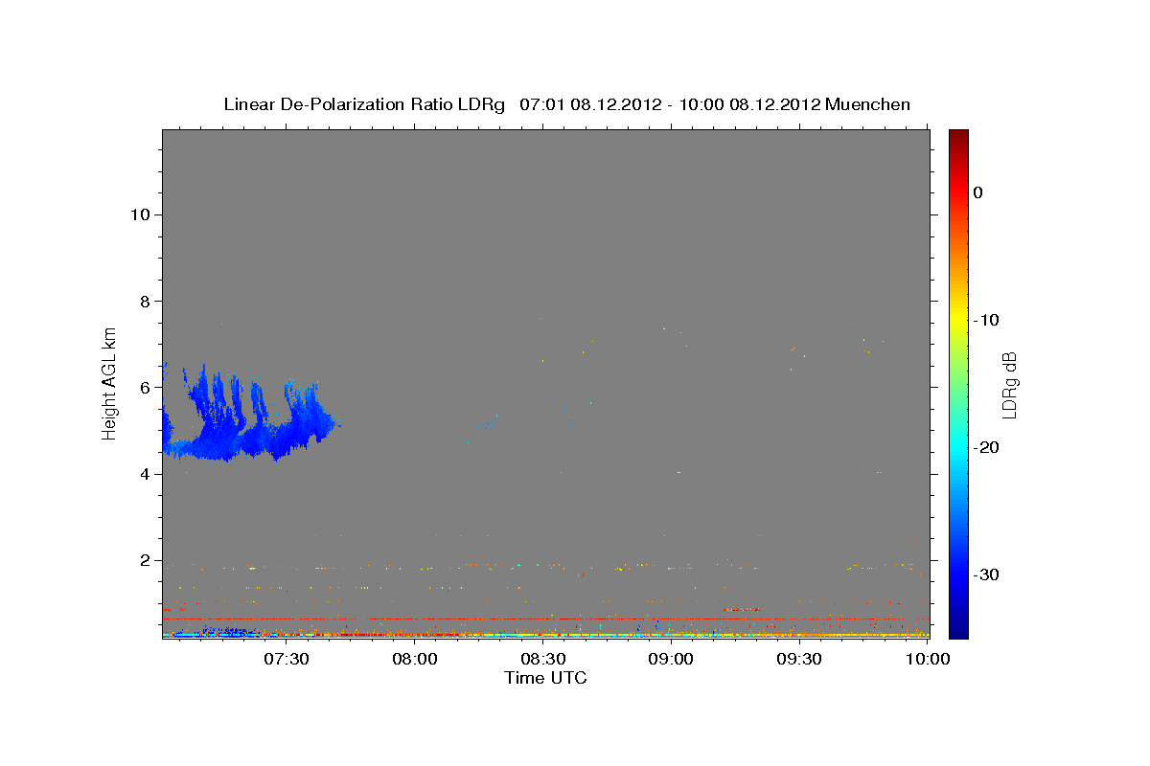
Task: Click the 08:00 time tick label
Action: pyautogui.click(x=415, y=659)
